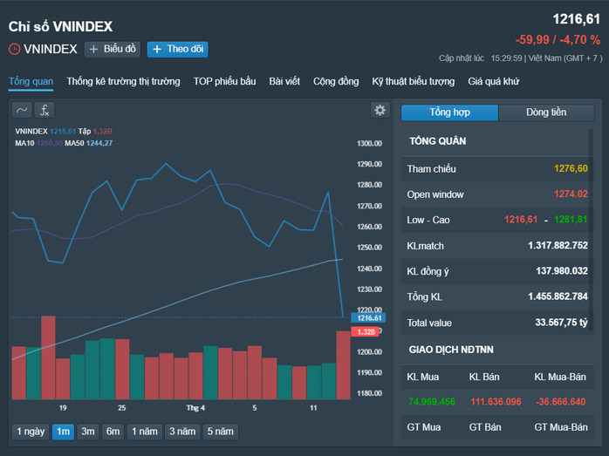Click the Open window value 1274.02
This screenshot has height=456, width=609.
coord(571,194)
